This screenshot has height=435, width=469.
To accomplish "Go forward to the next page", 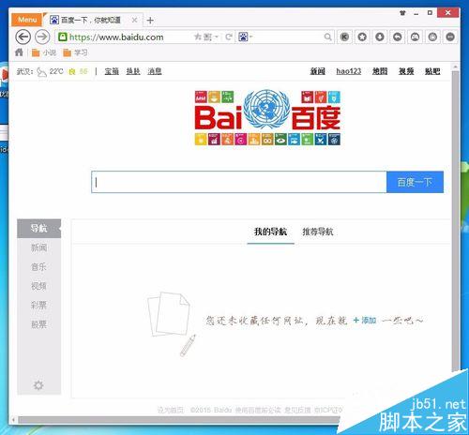I will coord(42,37).
